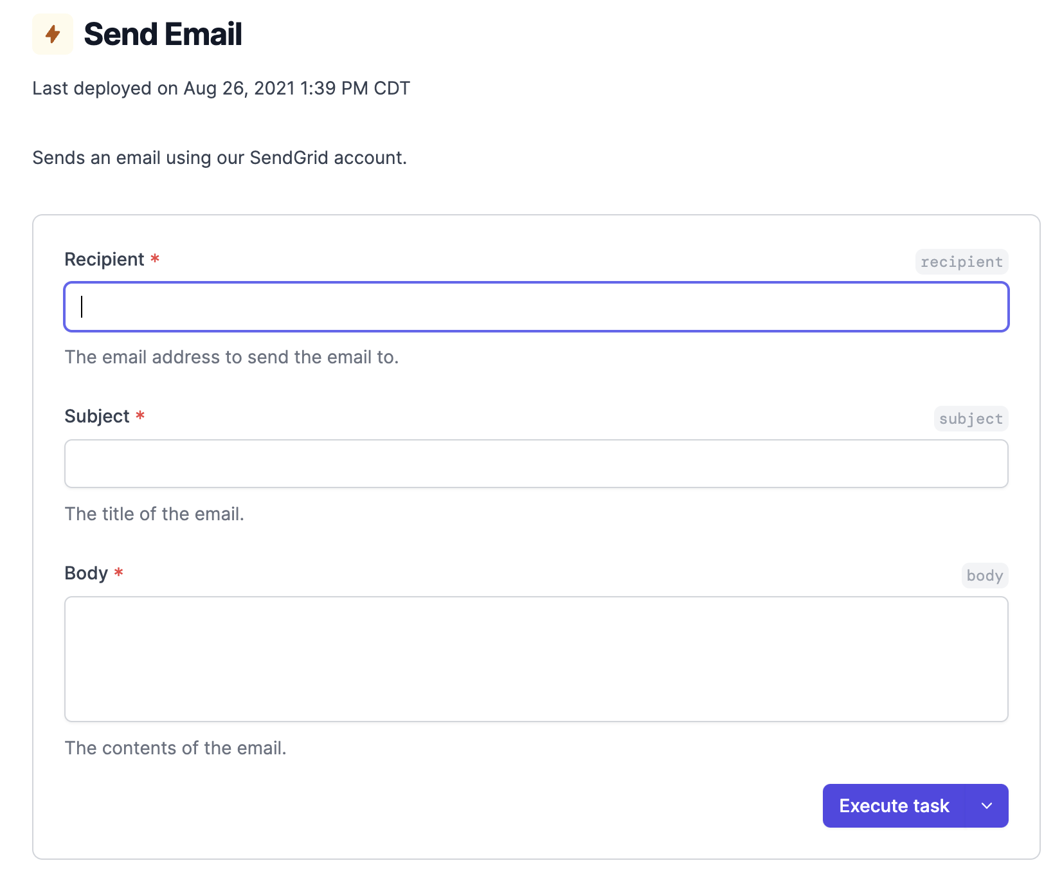
Task: Click the Recipient field label
Action: 104,259
